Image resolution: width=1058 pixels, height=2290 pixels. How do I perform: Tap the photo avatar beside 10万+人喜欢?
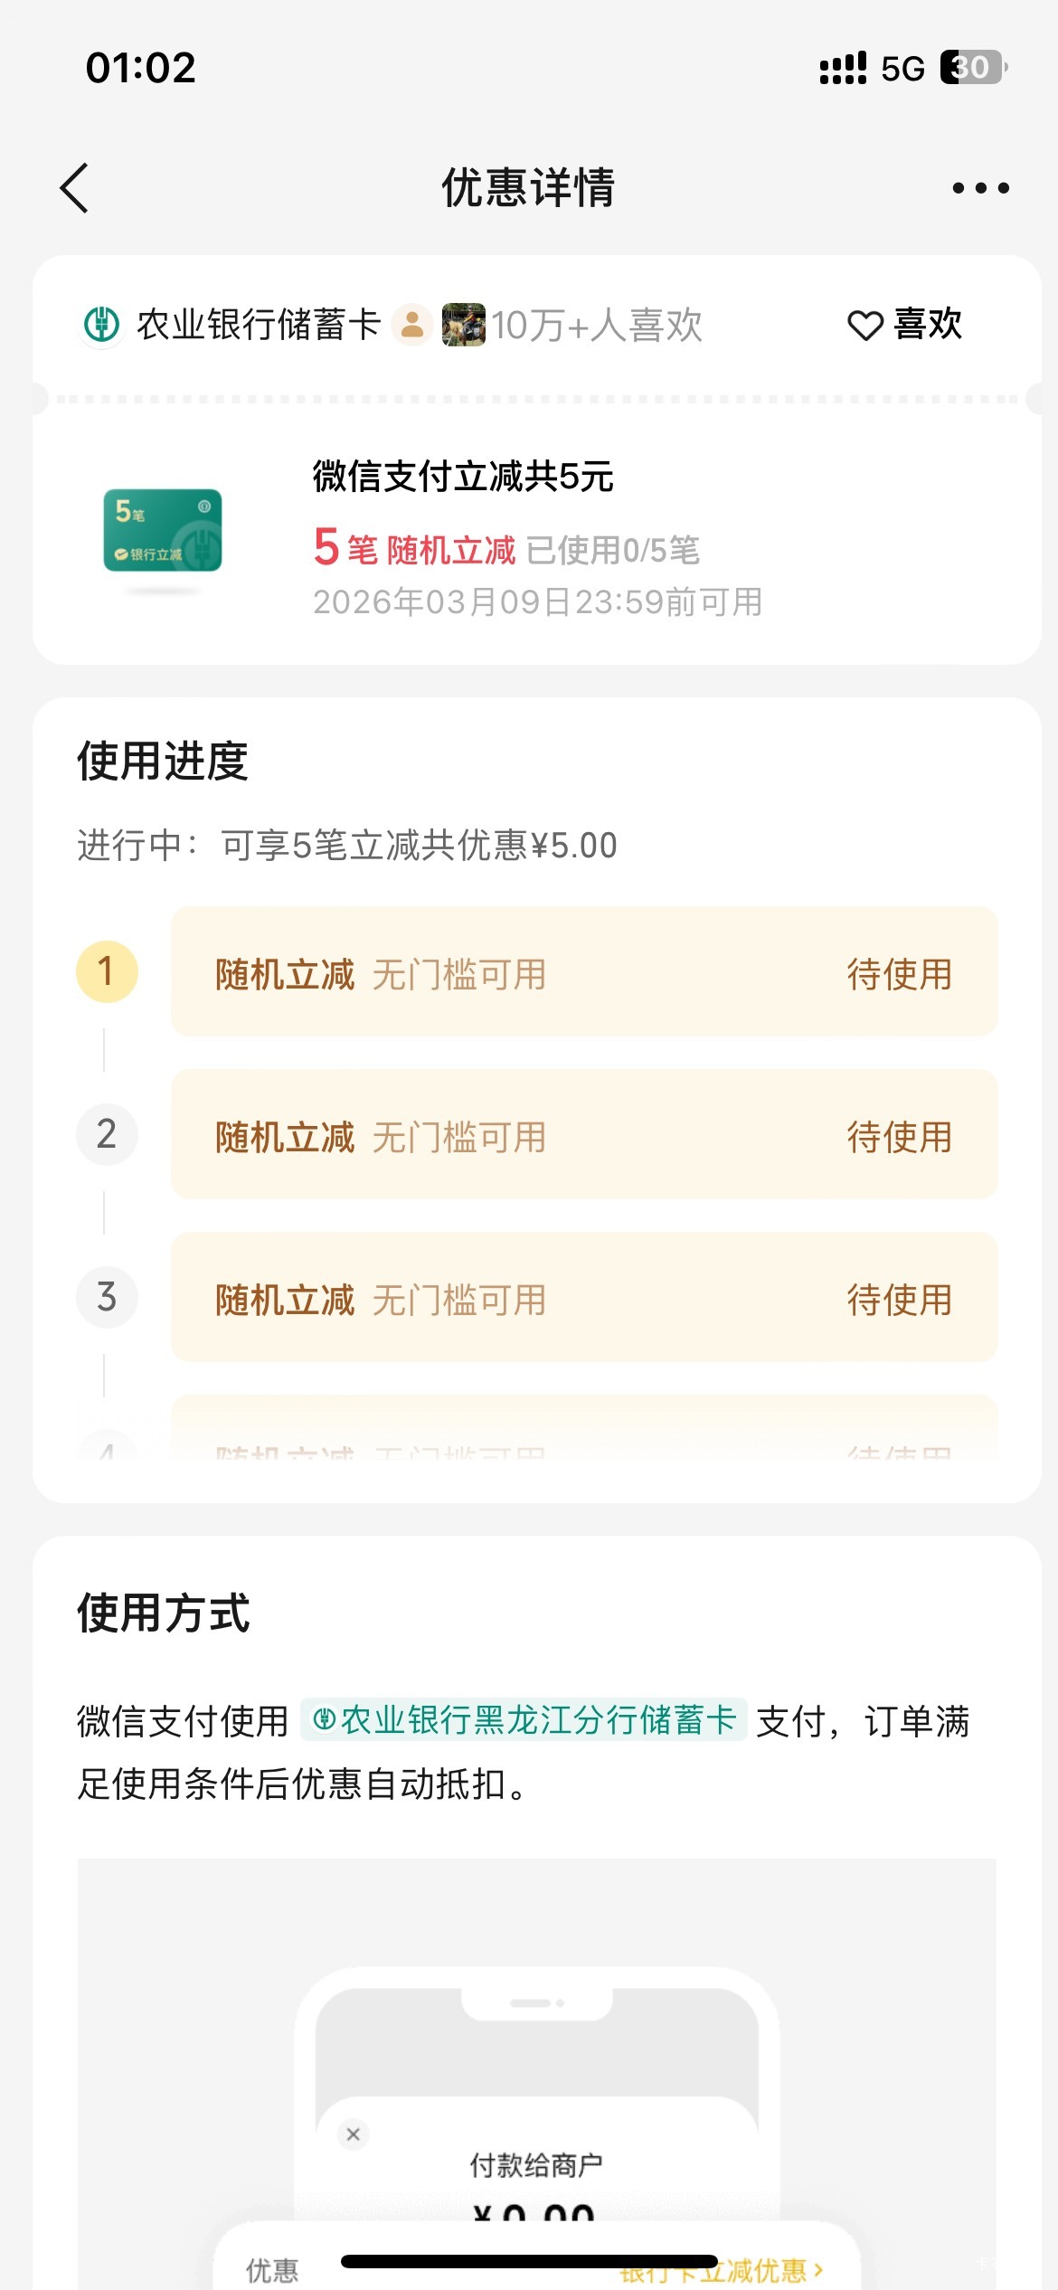pyautogui.click(x=463, y=325)
